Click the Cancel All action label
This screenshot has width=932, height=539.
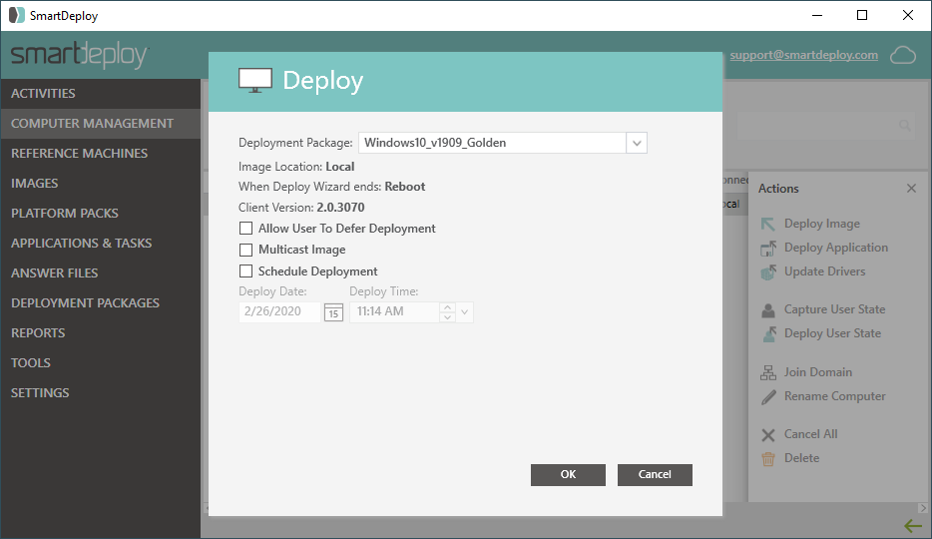tap(810, 434)
